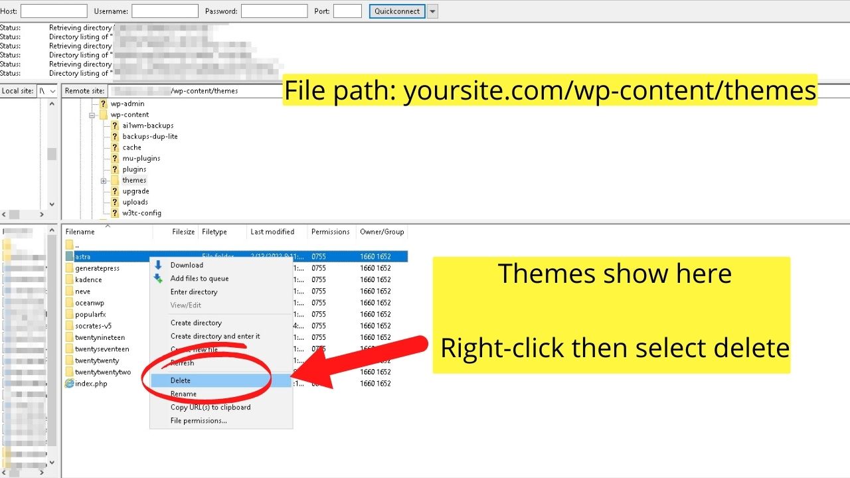This screenshot has width=850, height=478.
Task: Click the w3tc-config question-mark folder icon
Action: coord(116,213)
